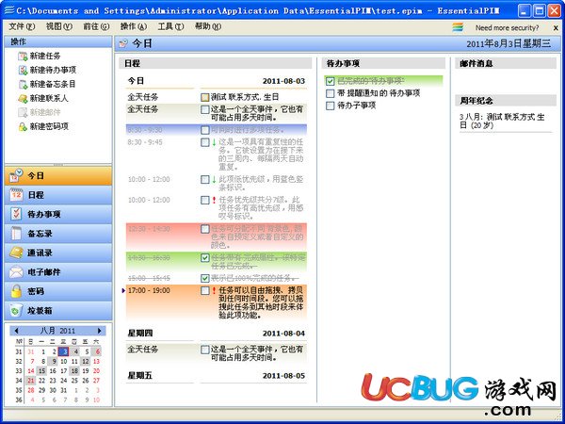The image size is (565, 424).
Task: Uncheck 已完成的"待办事项" todo item
Action: coord(331,81)
